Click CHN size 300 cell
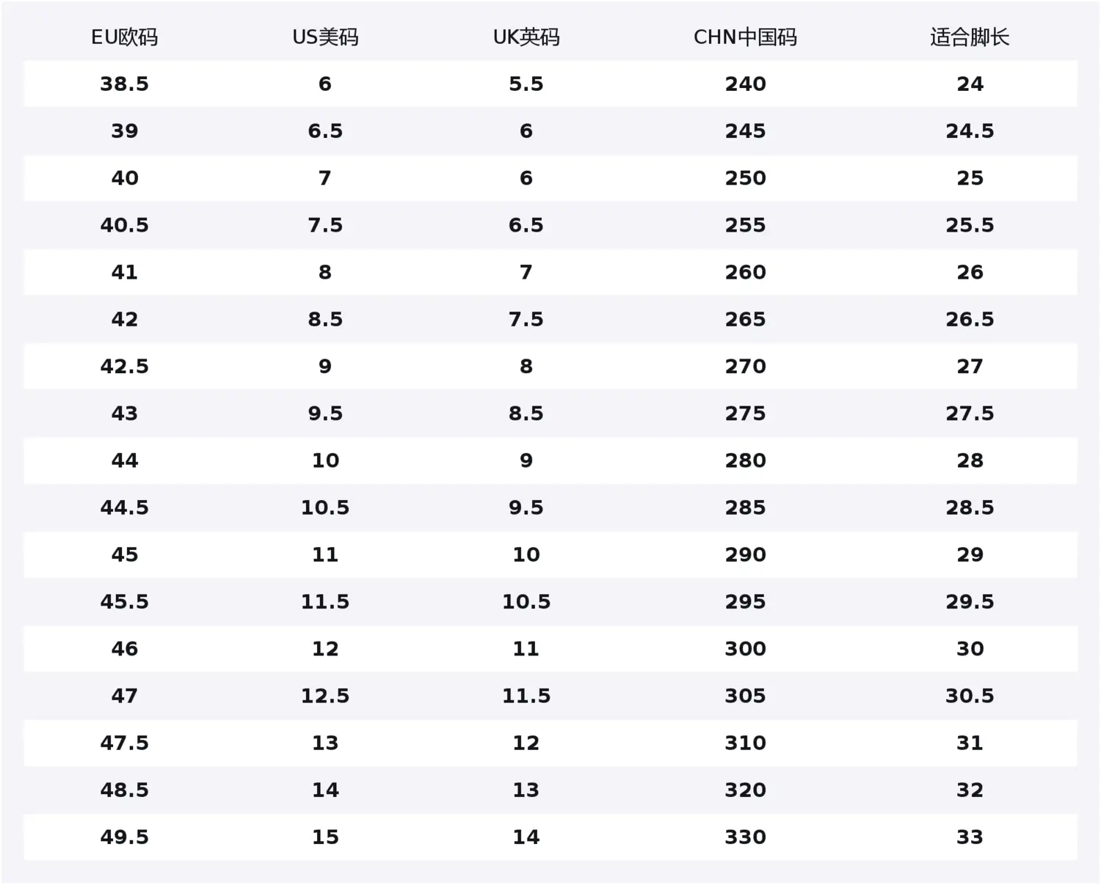1101x885 pixels. [745, 649]
